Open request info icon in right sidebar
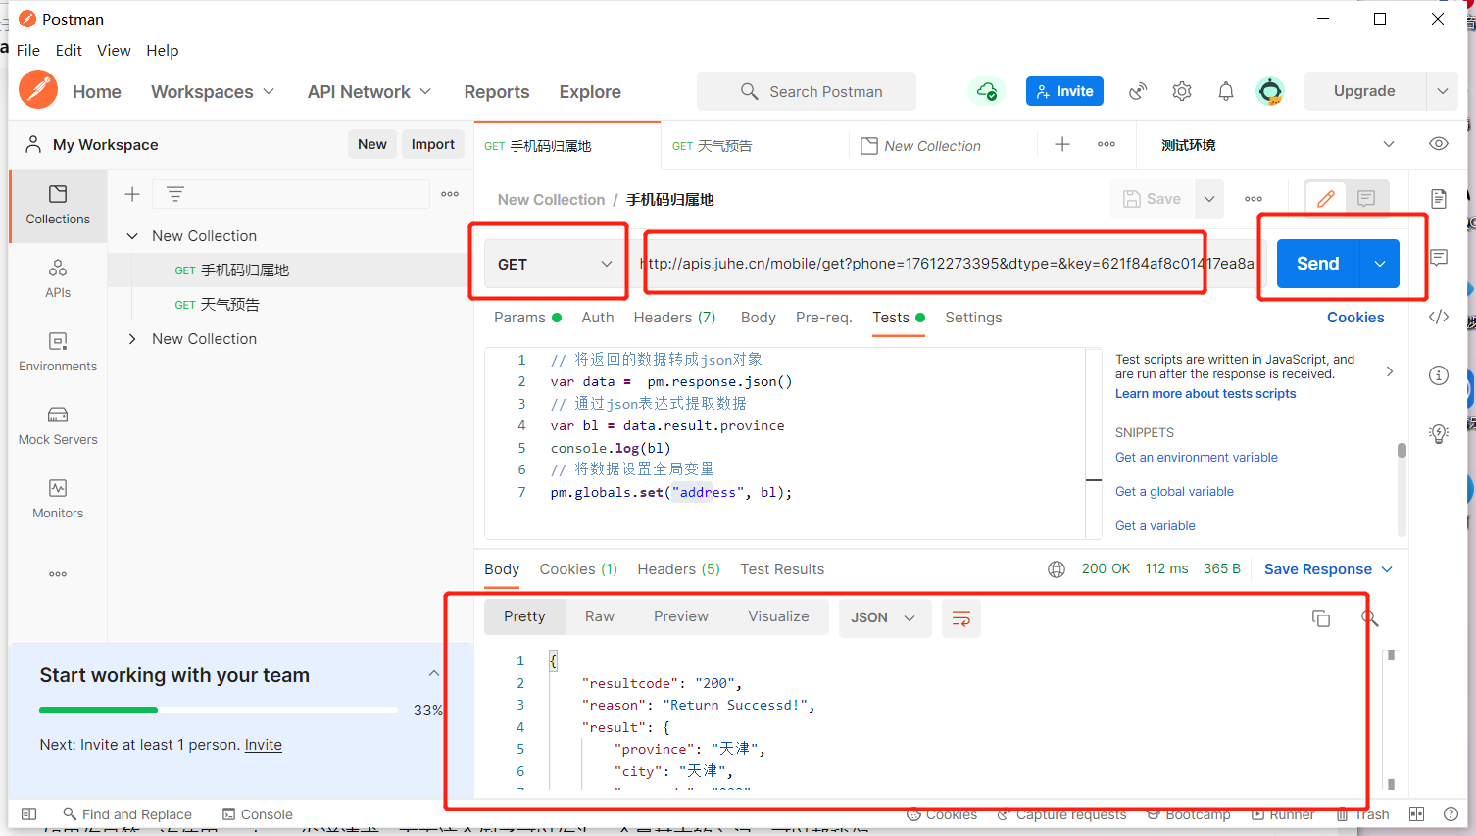 pos(1439,375)
